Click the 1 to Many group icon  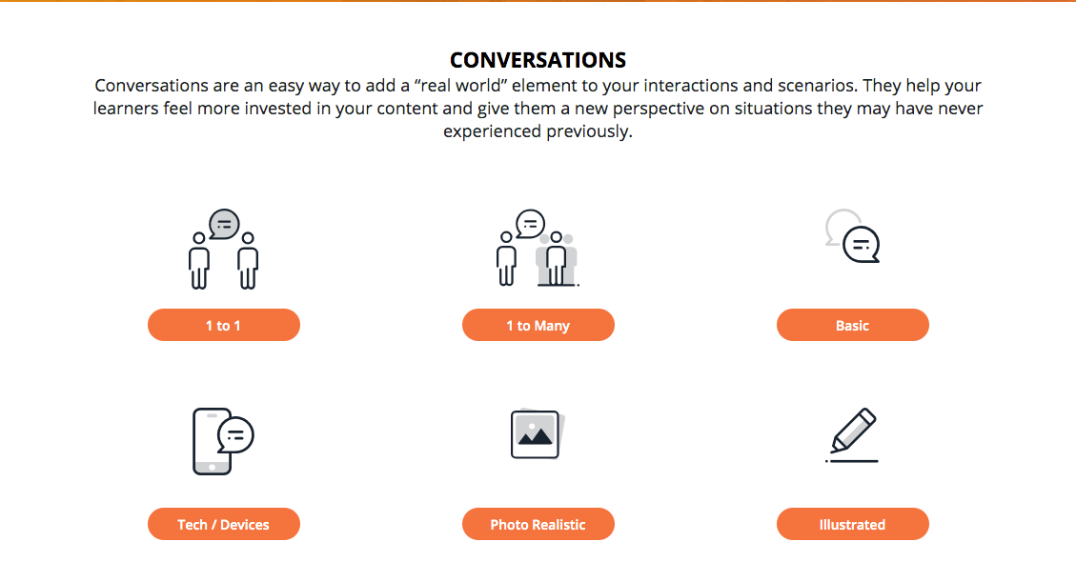(538, 250)
